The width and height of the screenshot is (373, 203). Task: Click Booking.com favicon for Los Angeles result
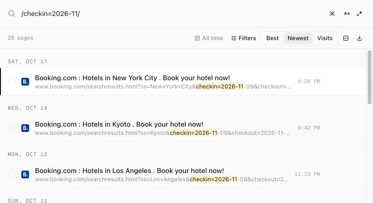coord(25,174)
